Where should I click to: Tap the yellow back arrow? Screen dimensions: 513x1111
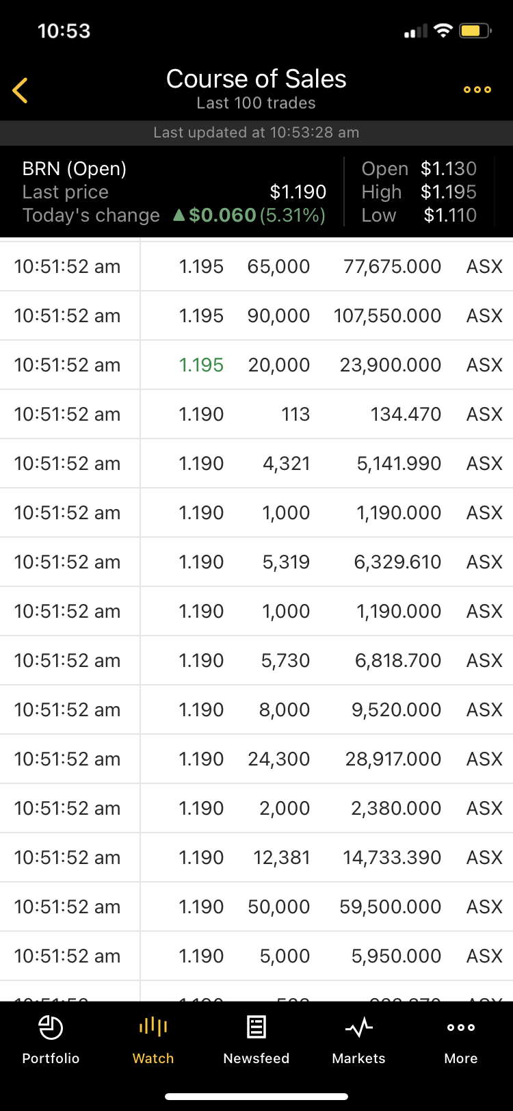click(21, 90)
